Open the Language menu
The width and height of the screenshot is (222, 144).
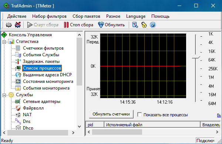pos(136,16)
